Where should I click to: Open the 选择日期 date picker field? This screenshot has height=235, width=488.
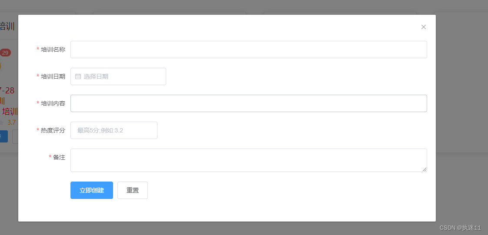(x=118, y=76)
